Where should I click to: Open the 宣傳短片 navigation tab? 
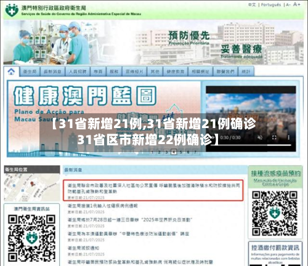click(x=134, y=71)
